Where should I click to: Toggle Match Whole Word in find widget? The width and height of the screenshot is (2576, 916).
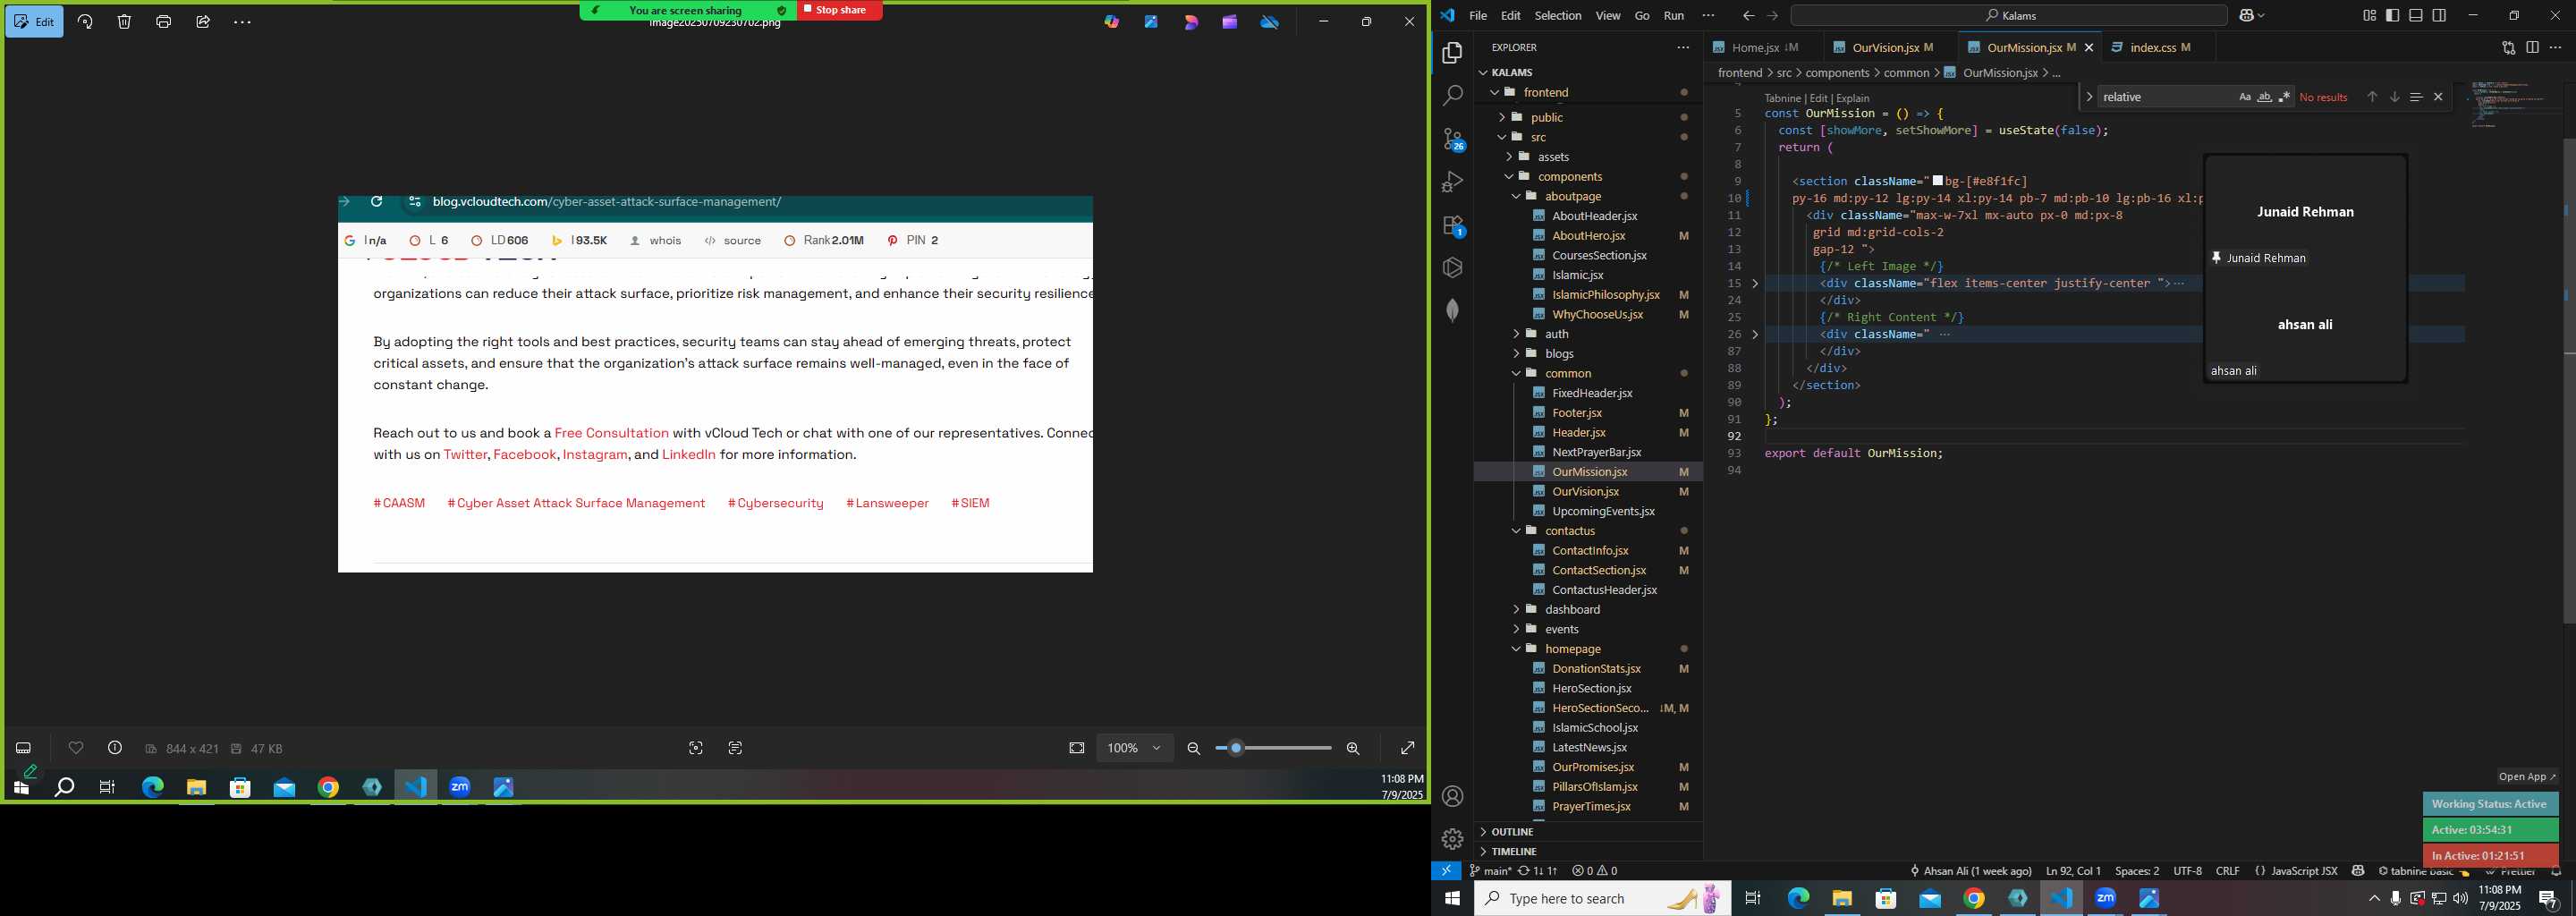coord(2264,97)
